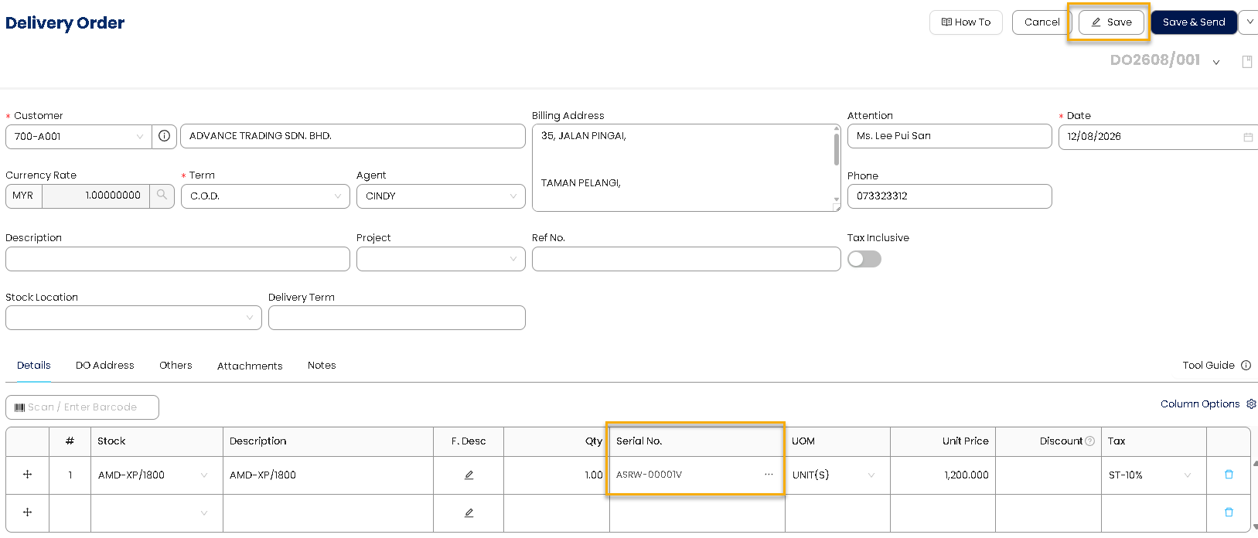Screen dimensions: 1258x538
Task: Click the Save & Send button
Action: tap(1194, 22)
